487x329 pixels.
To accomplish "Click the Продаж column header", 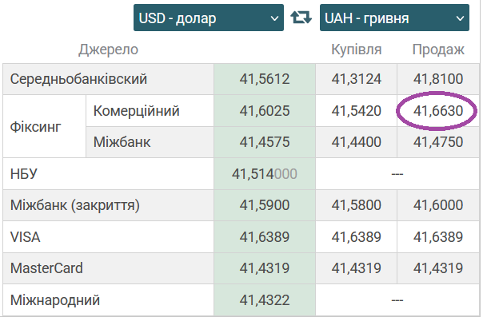I will click(438, 50).
